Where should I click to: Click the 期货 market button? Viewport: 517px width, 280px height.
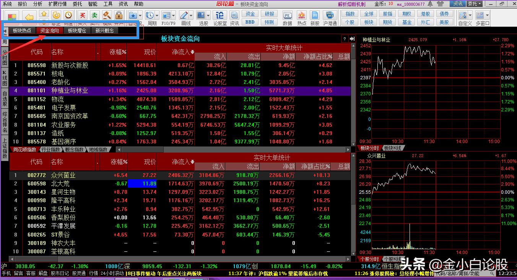click(388, 22)
